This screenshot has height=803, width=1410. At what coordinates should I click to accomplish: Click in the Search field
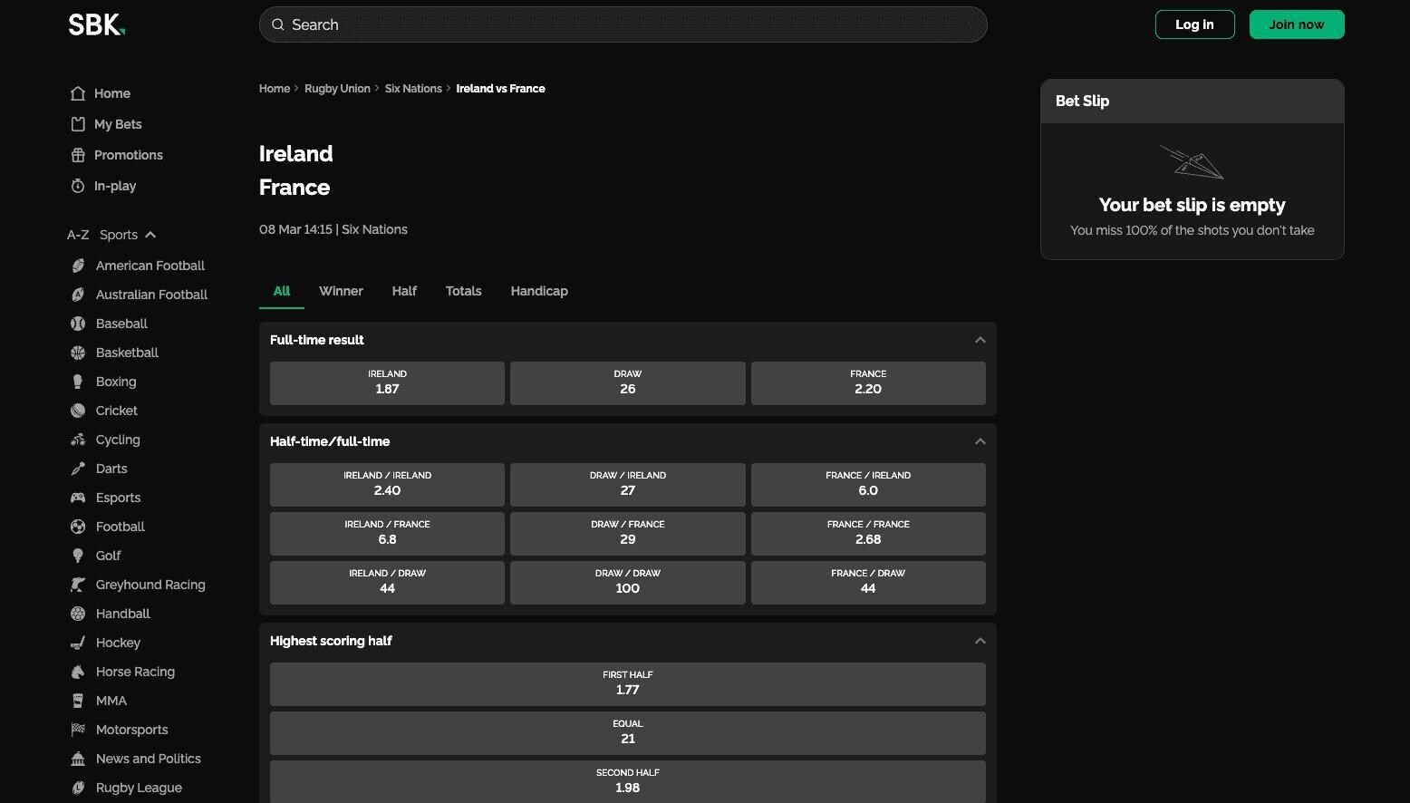pyautogui.click(x=623, y=24)
